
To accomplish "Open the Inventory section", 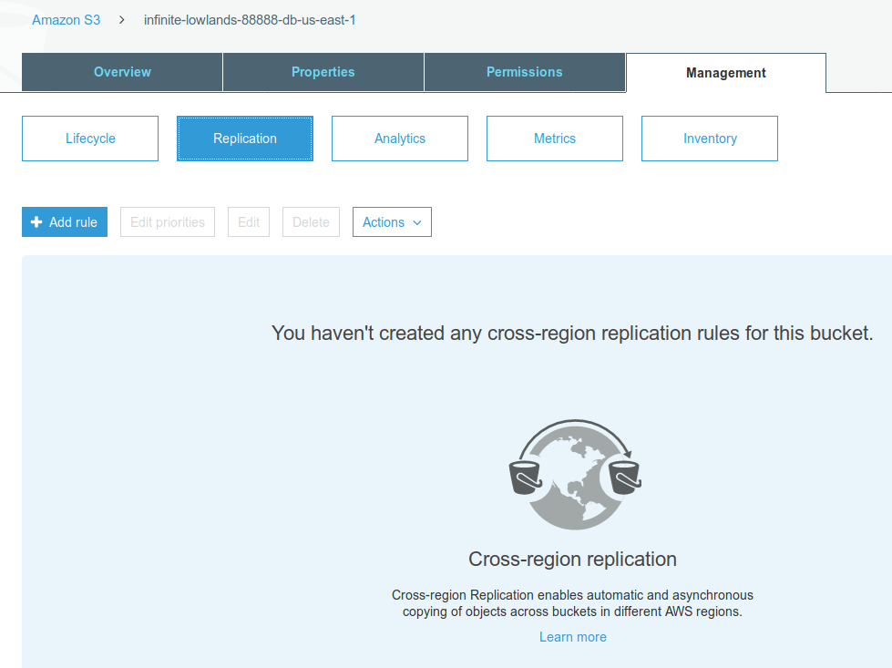I will pos(710,139).
